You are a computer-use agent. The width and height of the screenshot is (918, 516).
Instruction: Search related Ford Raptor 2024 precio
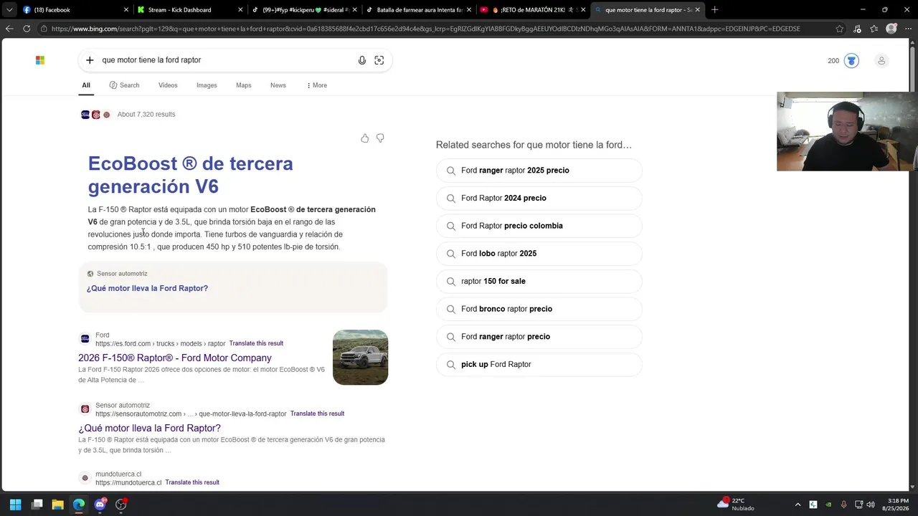[539, 199]
